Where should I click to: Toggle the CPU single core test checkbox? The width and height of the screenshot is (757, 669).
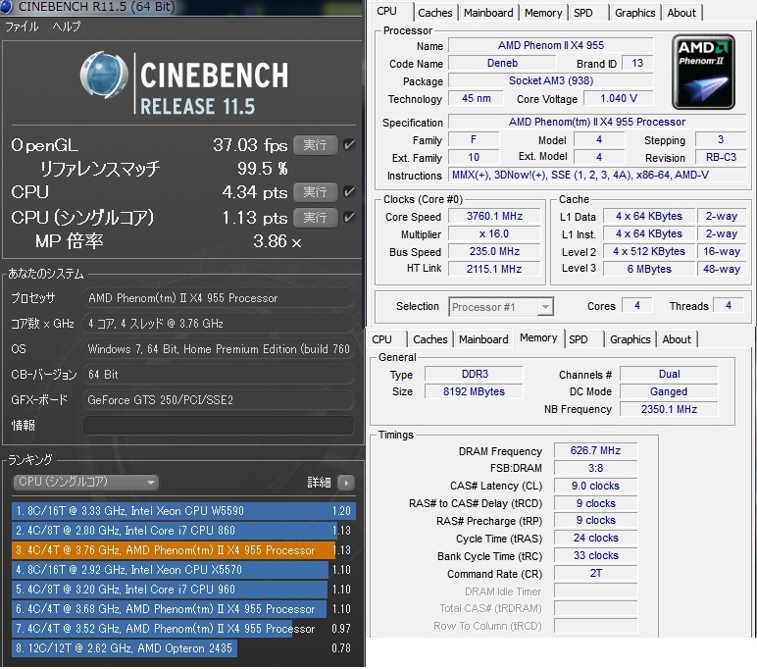(348, 217)
